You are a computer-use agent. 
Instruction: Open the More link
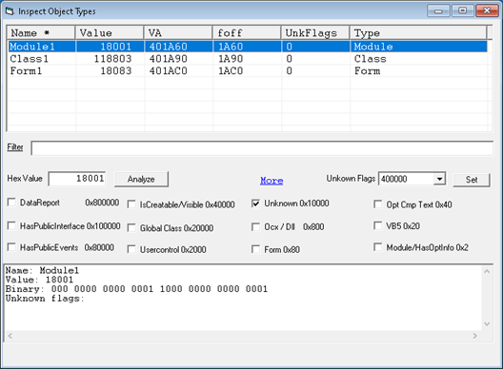272,181
